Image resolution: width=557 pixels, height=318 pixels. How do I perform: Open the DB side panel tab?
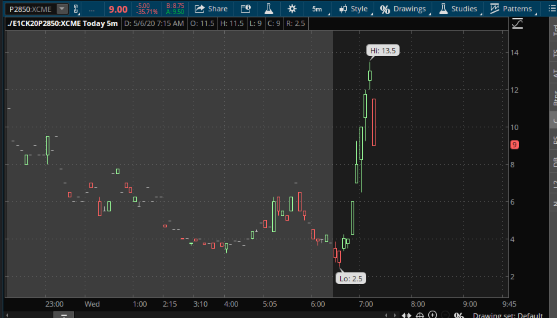(554, 161)
